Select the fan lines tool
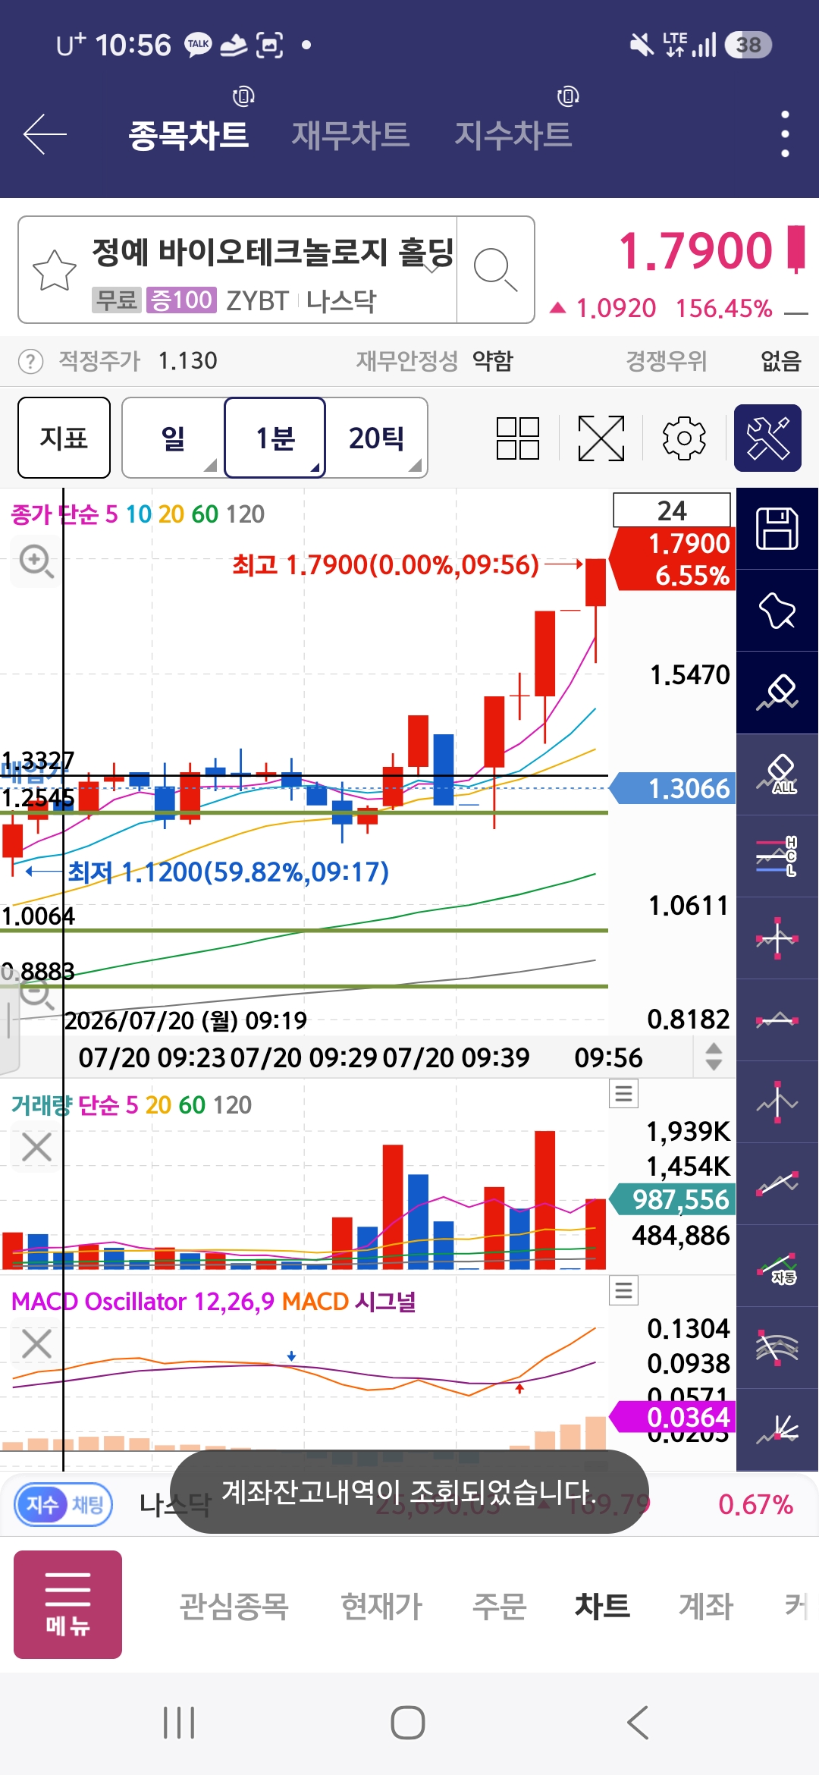The height and width of the screenshot is (1775, 819). click(x=777, y=1430)
